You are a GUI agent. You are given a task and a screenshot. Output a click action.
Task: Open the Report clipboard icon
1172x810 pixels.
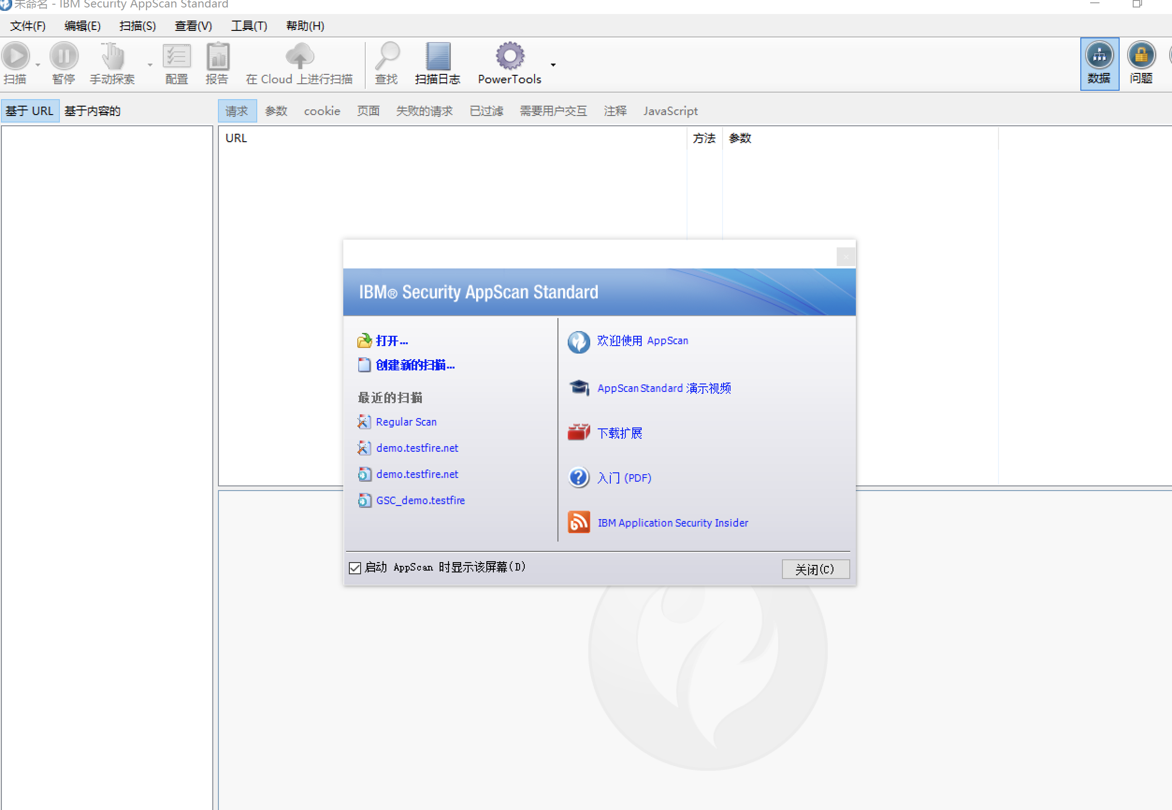click(218, 56)
